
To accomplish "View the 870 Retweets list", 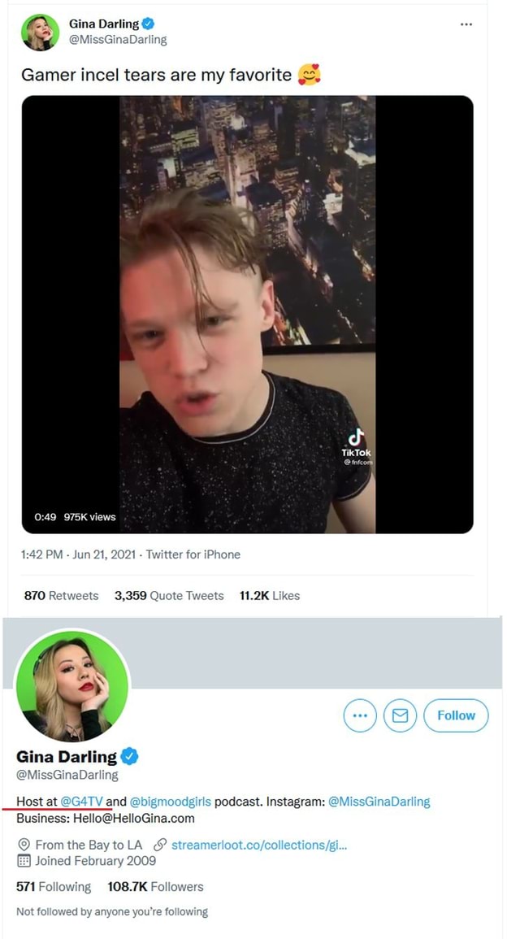I will point(61,596).
